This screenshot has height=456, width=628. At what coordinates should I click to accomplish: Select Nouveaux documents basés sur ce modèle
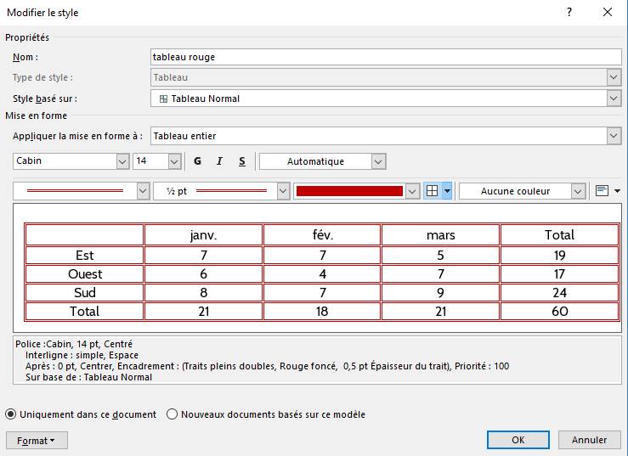(173, 414)
